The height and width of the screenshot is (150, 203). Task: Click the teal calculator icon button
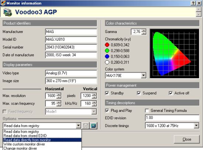click(x=93, y=126)
